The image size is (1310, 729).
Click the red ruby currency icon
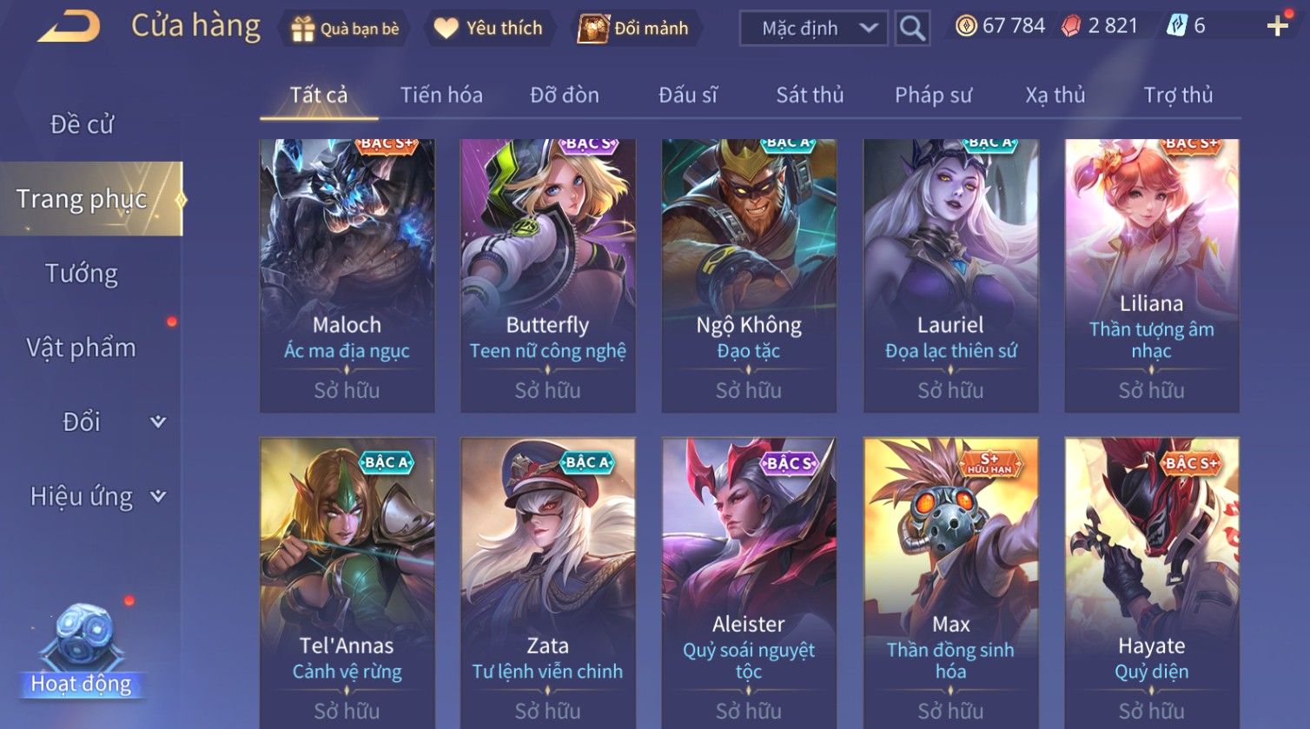[x=1071, y=27]
